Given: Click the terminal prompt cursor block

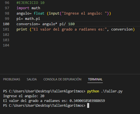Looking at the screenshot, I should (x=88, y=106).
